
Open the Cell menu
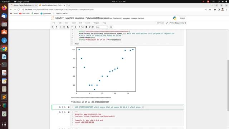point(81,23)
